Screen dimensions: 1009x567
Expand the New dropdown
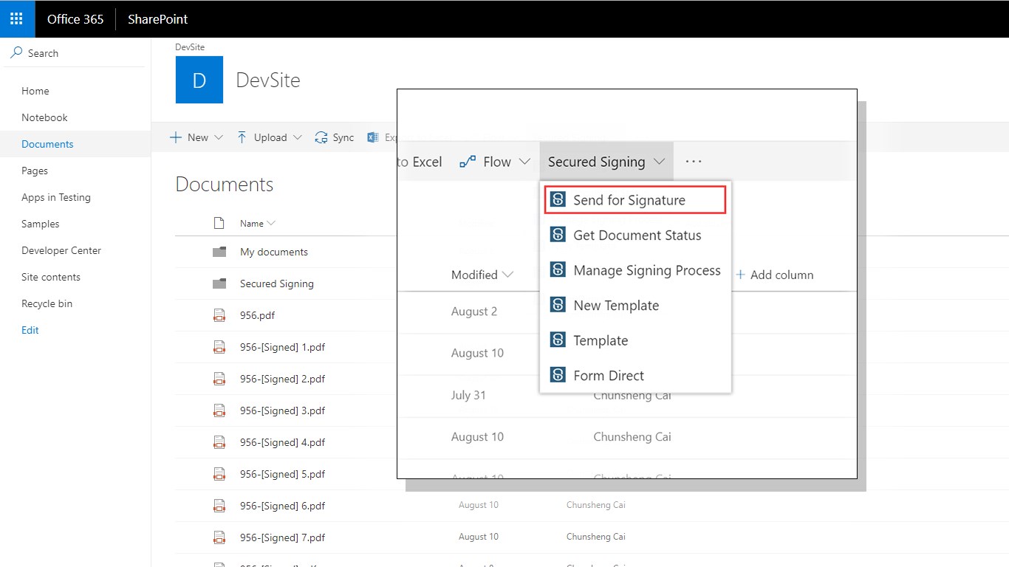(x=219, y=137)
